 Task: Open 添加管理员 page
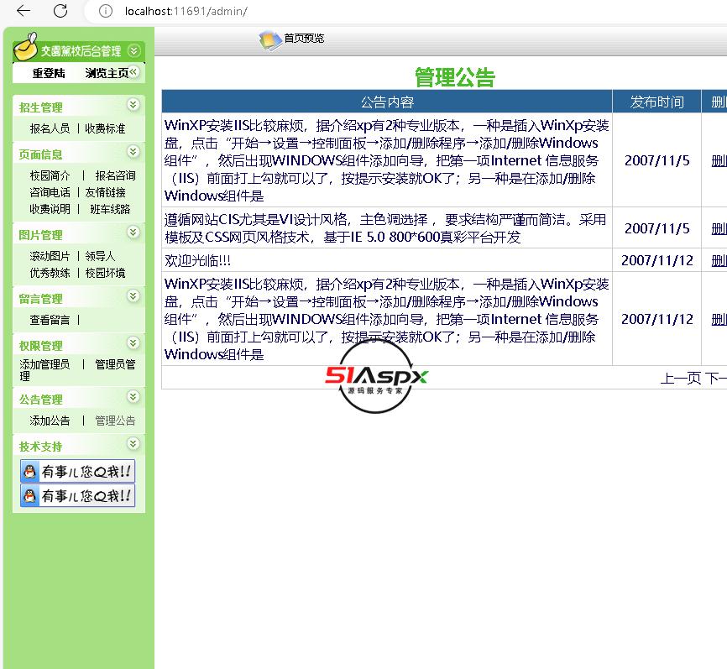[45, 364]
